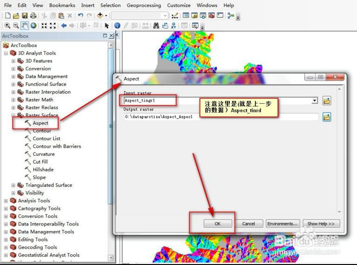Screen dimensions: 357x265
Task: Select the Curvature tool
Action: pos(44,154)
